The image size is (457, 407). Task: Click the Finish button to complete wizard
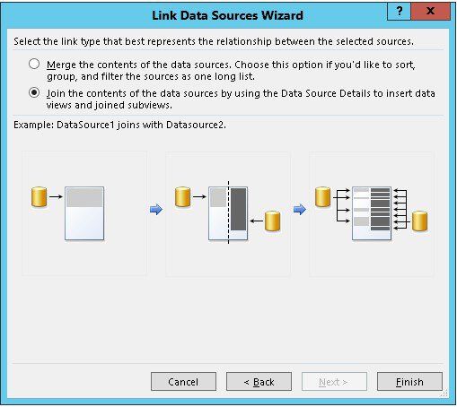[x=409, y=382]
